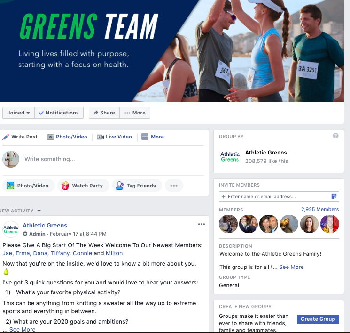
Task: Click the first member avatar
Action: point(228,224)
